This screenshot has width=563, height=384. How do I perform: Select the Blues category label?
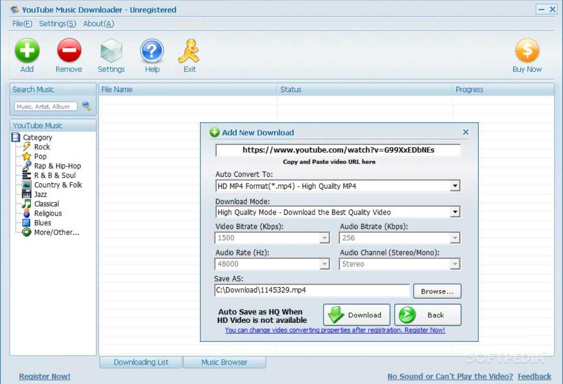(x=42, y=223)
